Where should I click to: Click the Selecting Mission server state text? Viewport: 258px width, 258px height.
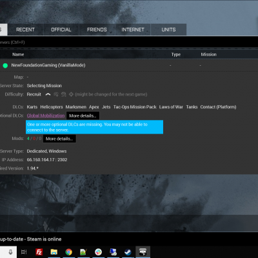click(45, 86)
